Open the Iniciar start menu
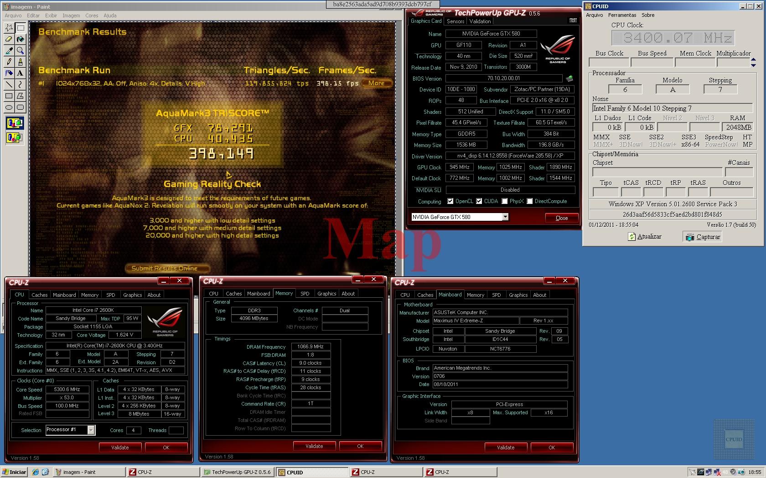This screenshot has width=766, height=478. click(14, 472)
